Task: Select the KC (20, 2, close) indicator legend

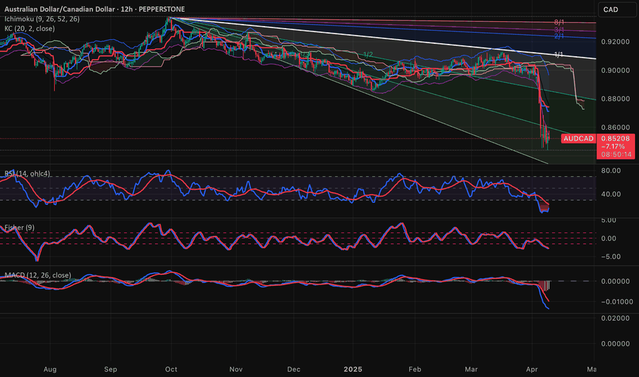Action: point(29,29)
